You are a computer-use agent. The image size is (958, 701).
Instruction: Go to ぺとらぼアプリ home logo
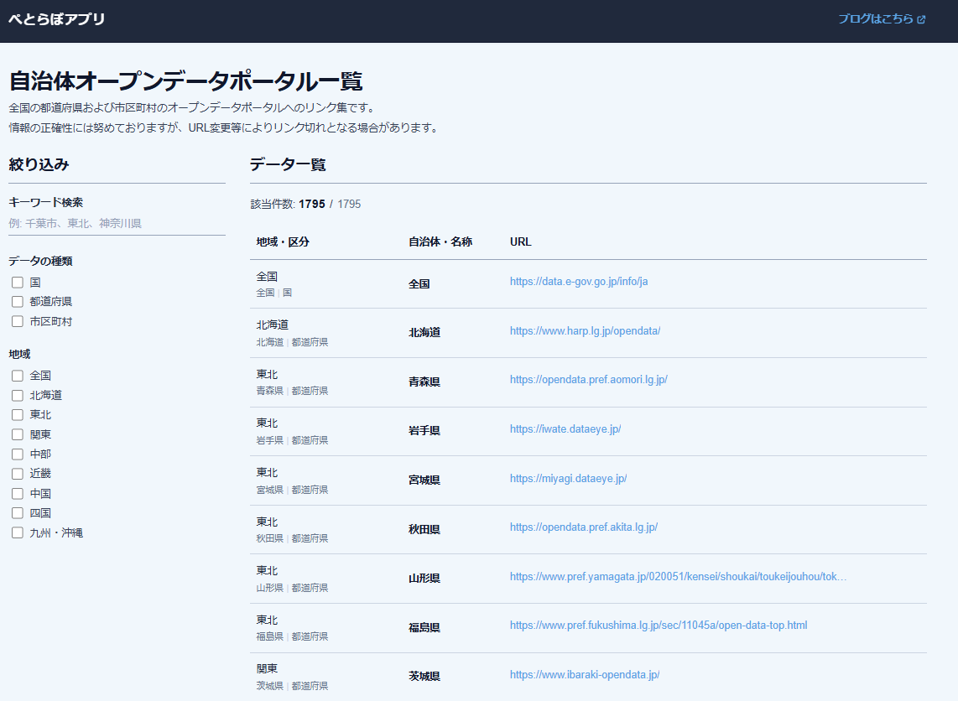point(57,19)
